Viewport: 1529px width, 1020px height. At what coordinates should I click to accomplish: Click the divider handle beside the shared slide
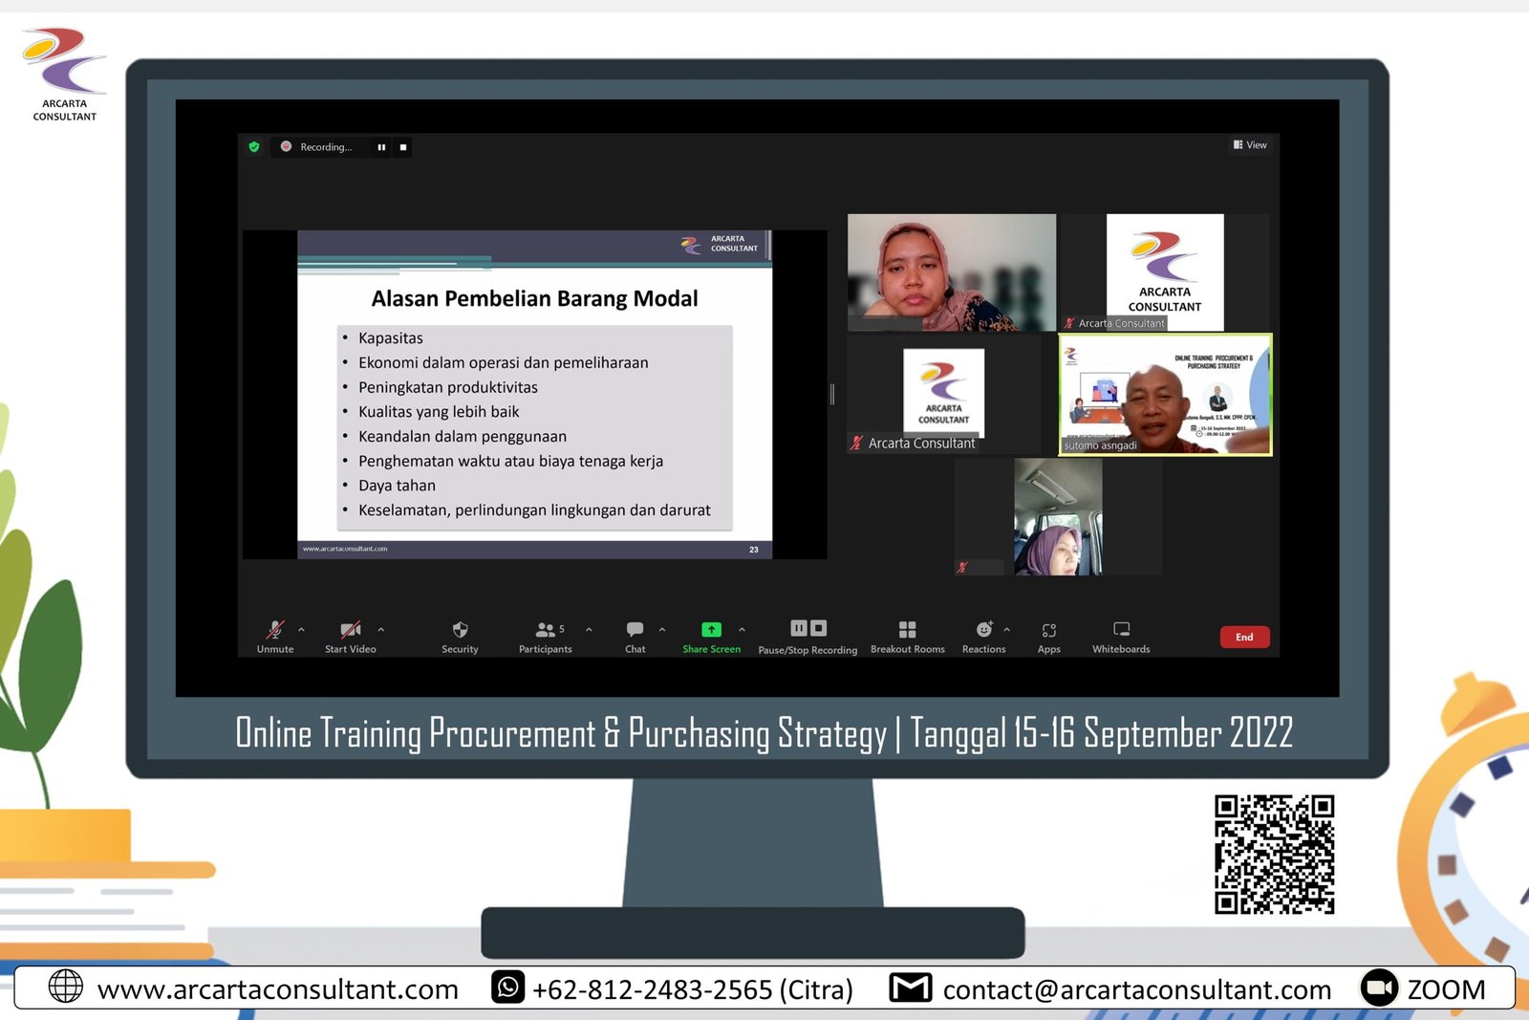pyautogui.click(x=832, y=394)
